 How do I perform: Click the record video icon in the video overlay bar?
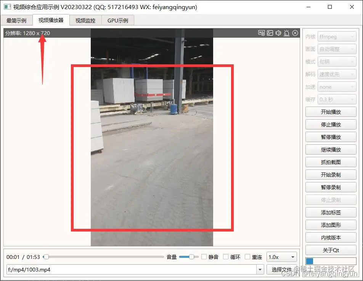(261, 33)
